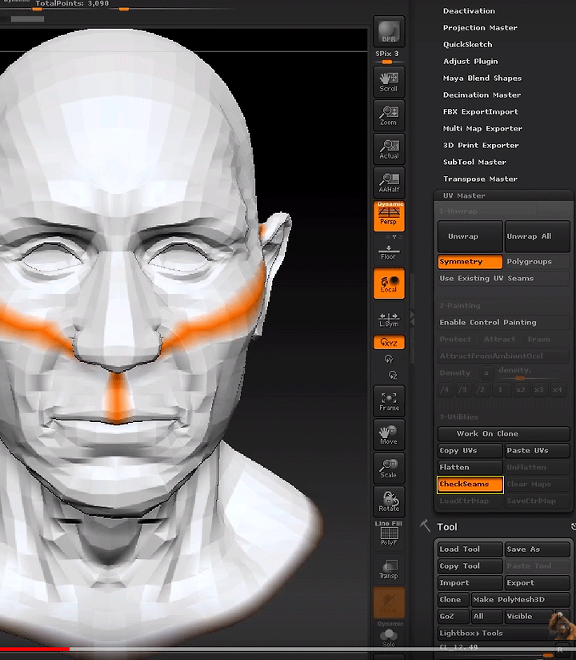This screenshot has width=576, height=660.
Task: Expand 3D Print Exporter section
Action: 481,146
